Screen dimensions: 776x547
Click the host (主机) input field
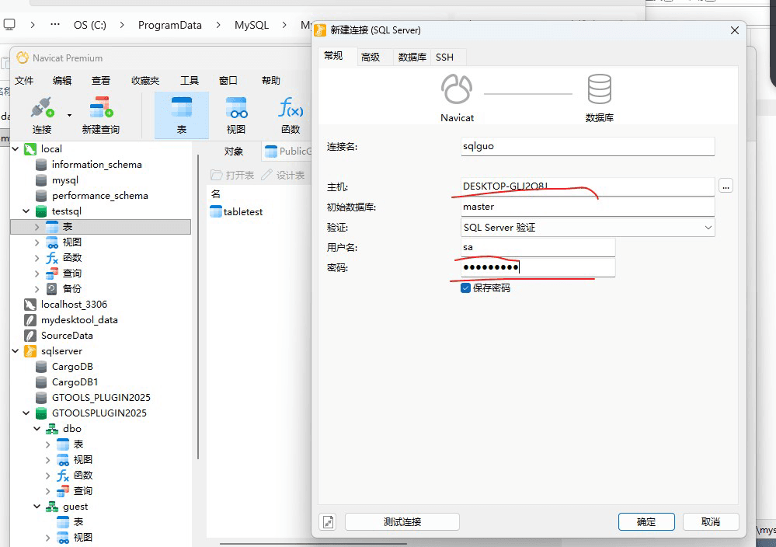click(587, 186)
